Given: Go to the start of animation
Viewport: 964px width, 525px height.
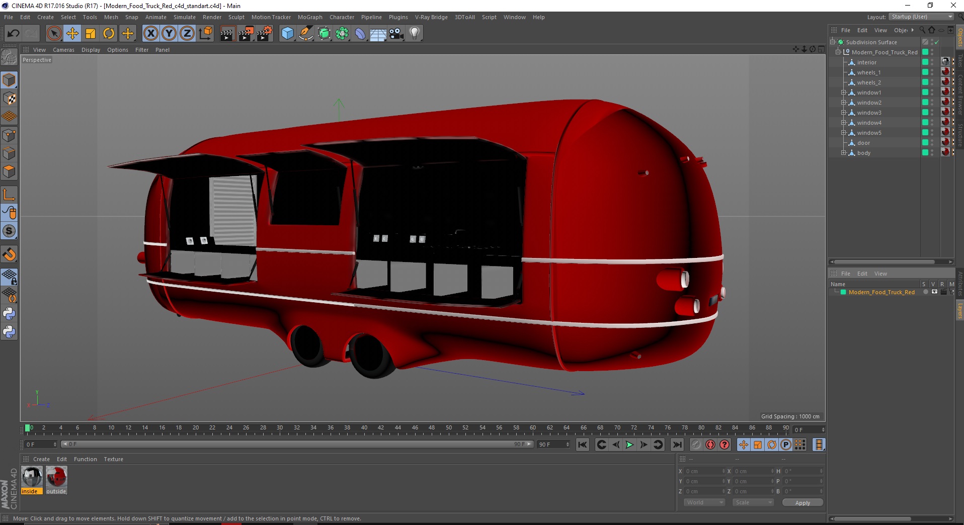Looking at the screenshot, I should [582, 445].
